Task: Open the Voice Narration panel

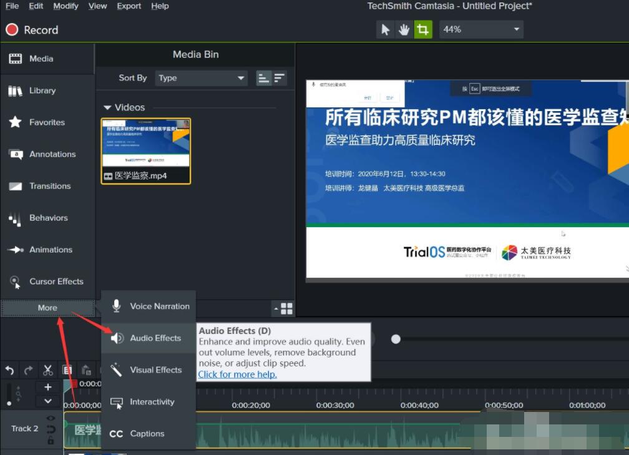Action: pos(159,306)
